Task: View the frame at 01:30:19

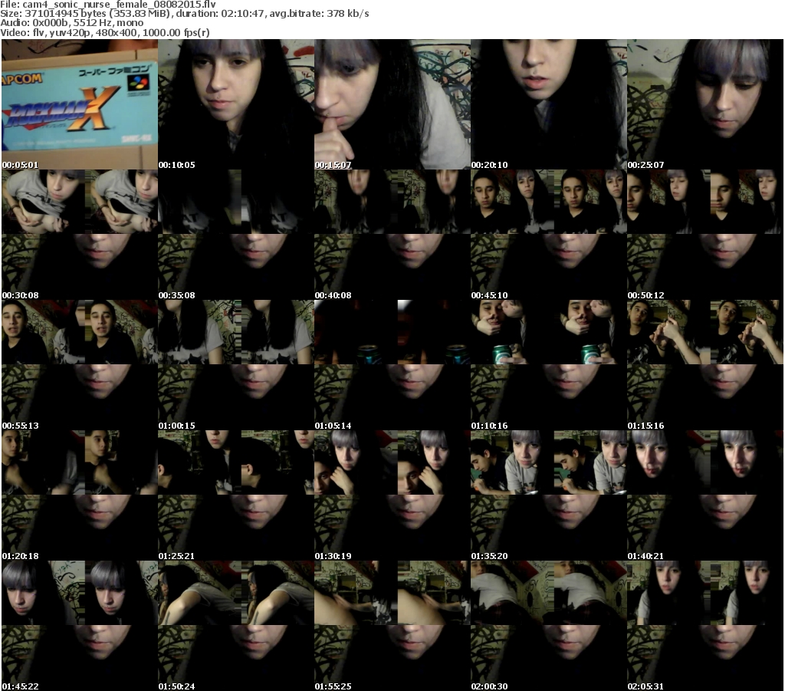Action: point(392,495)
